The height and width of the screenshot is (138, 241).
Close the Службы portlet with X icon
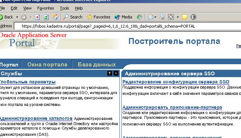pyautogui.click(x=116, y=73)
